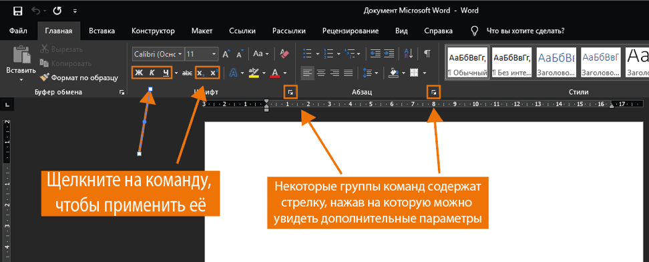Open the Aa change case dropdown
The width and height of the screenshot is (649, 262).
point(261,54)
